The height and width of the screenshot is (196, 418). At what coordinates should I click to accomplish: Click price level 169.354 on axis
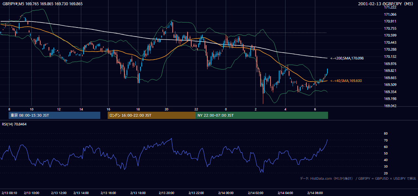pyautogui.click(x=390, y=92)
